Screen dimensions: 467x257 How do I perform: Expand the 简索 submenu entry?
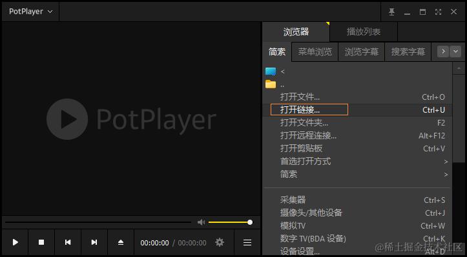click(357, 174)
